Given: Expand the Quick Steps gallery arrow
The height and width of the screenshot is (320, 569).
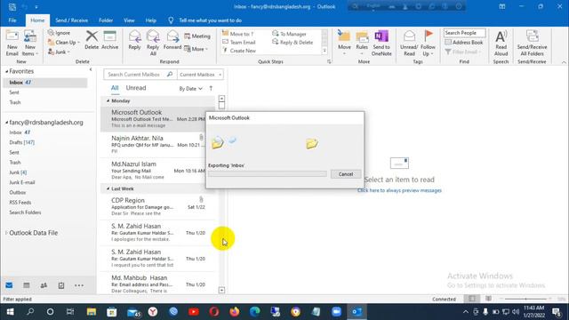Looking at the screenshot, I should (x=325, y=51).
